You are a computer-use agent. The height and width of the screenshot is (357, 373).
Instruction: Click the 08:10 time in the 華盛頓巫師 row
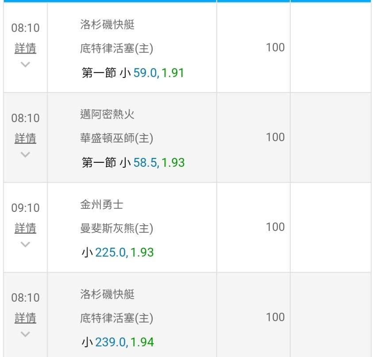click(x=25, y=118)
